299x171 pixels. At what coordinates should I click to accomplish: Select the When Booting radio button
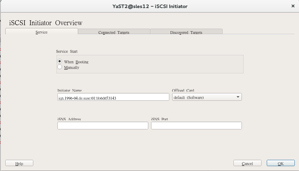[60, 61]
